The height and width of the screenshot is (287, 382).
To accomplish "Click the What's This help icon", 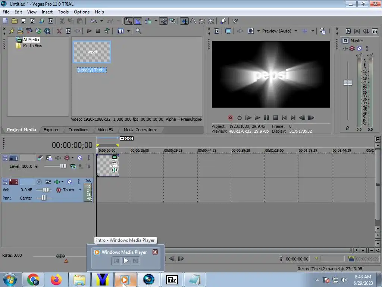I will (x=235, y=21).
